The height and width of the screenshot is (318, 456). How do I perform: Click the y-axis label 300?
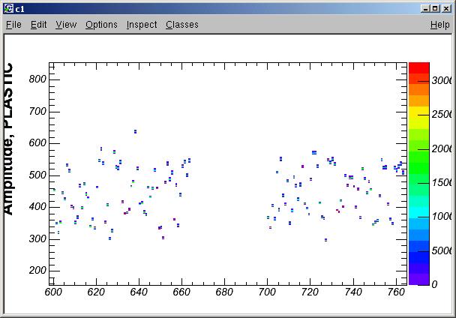pos(37,238)
